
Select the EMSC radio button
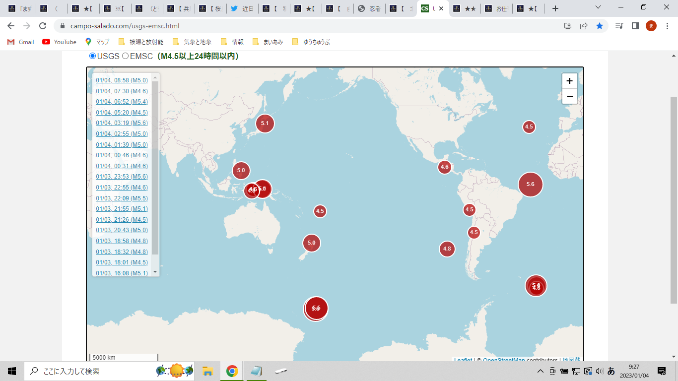pyautogui.click(x=125, y=56)
